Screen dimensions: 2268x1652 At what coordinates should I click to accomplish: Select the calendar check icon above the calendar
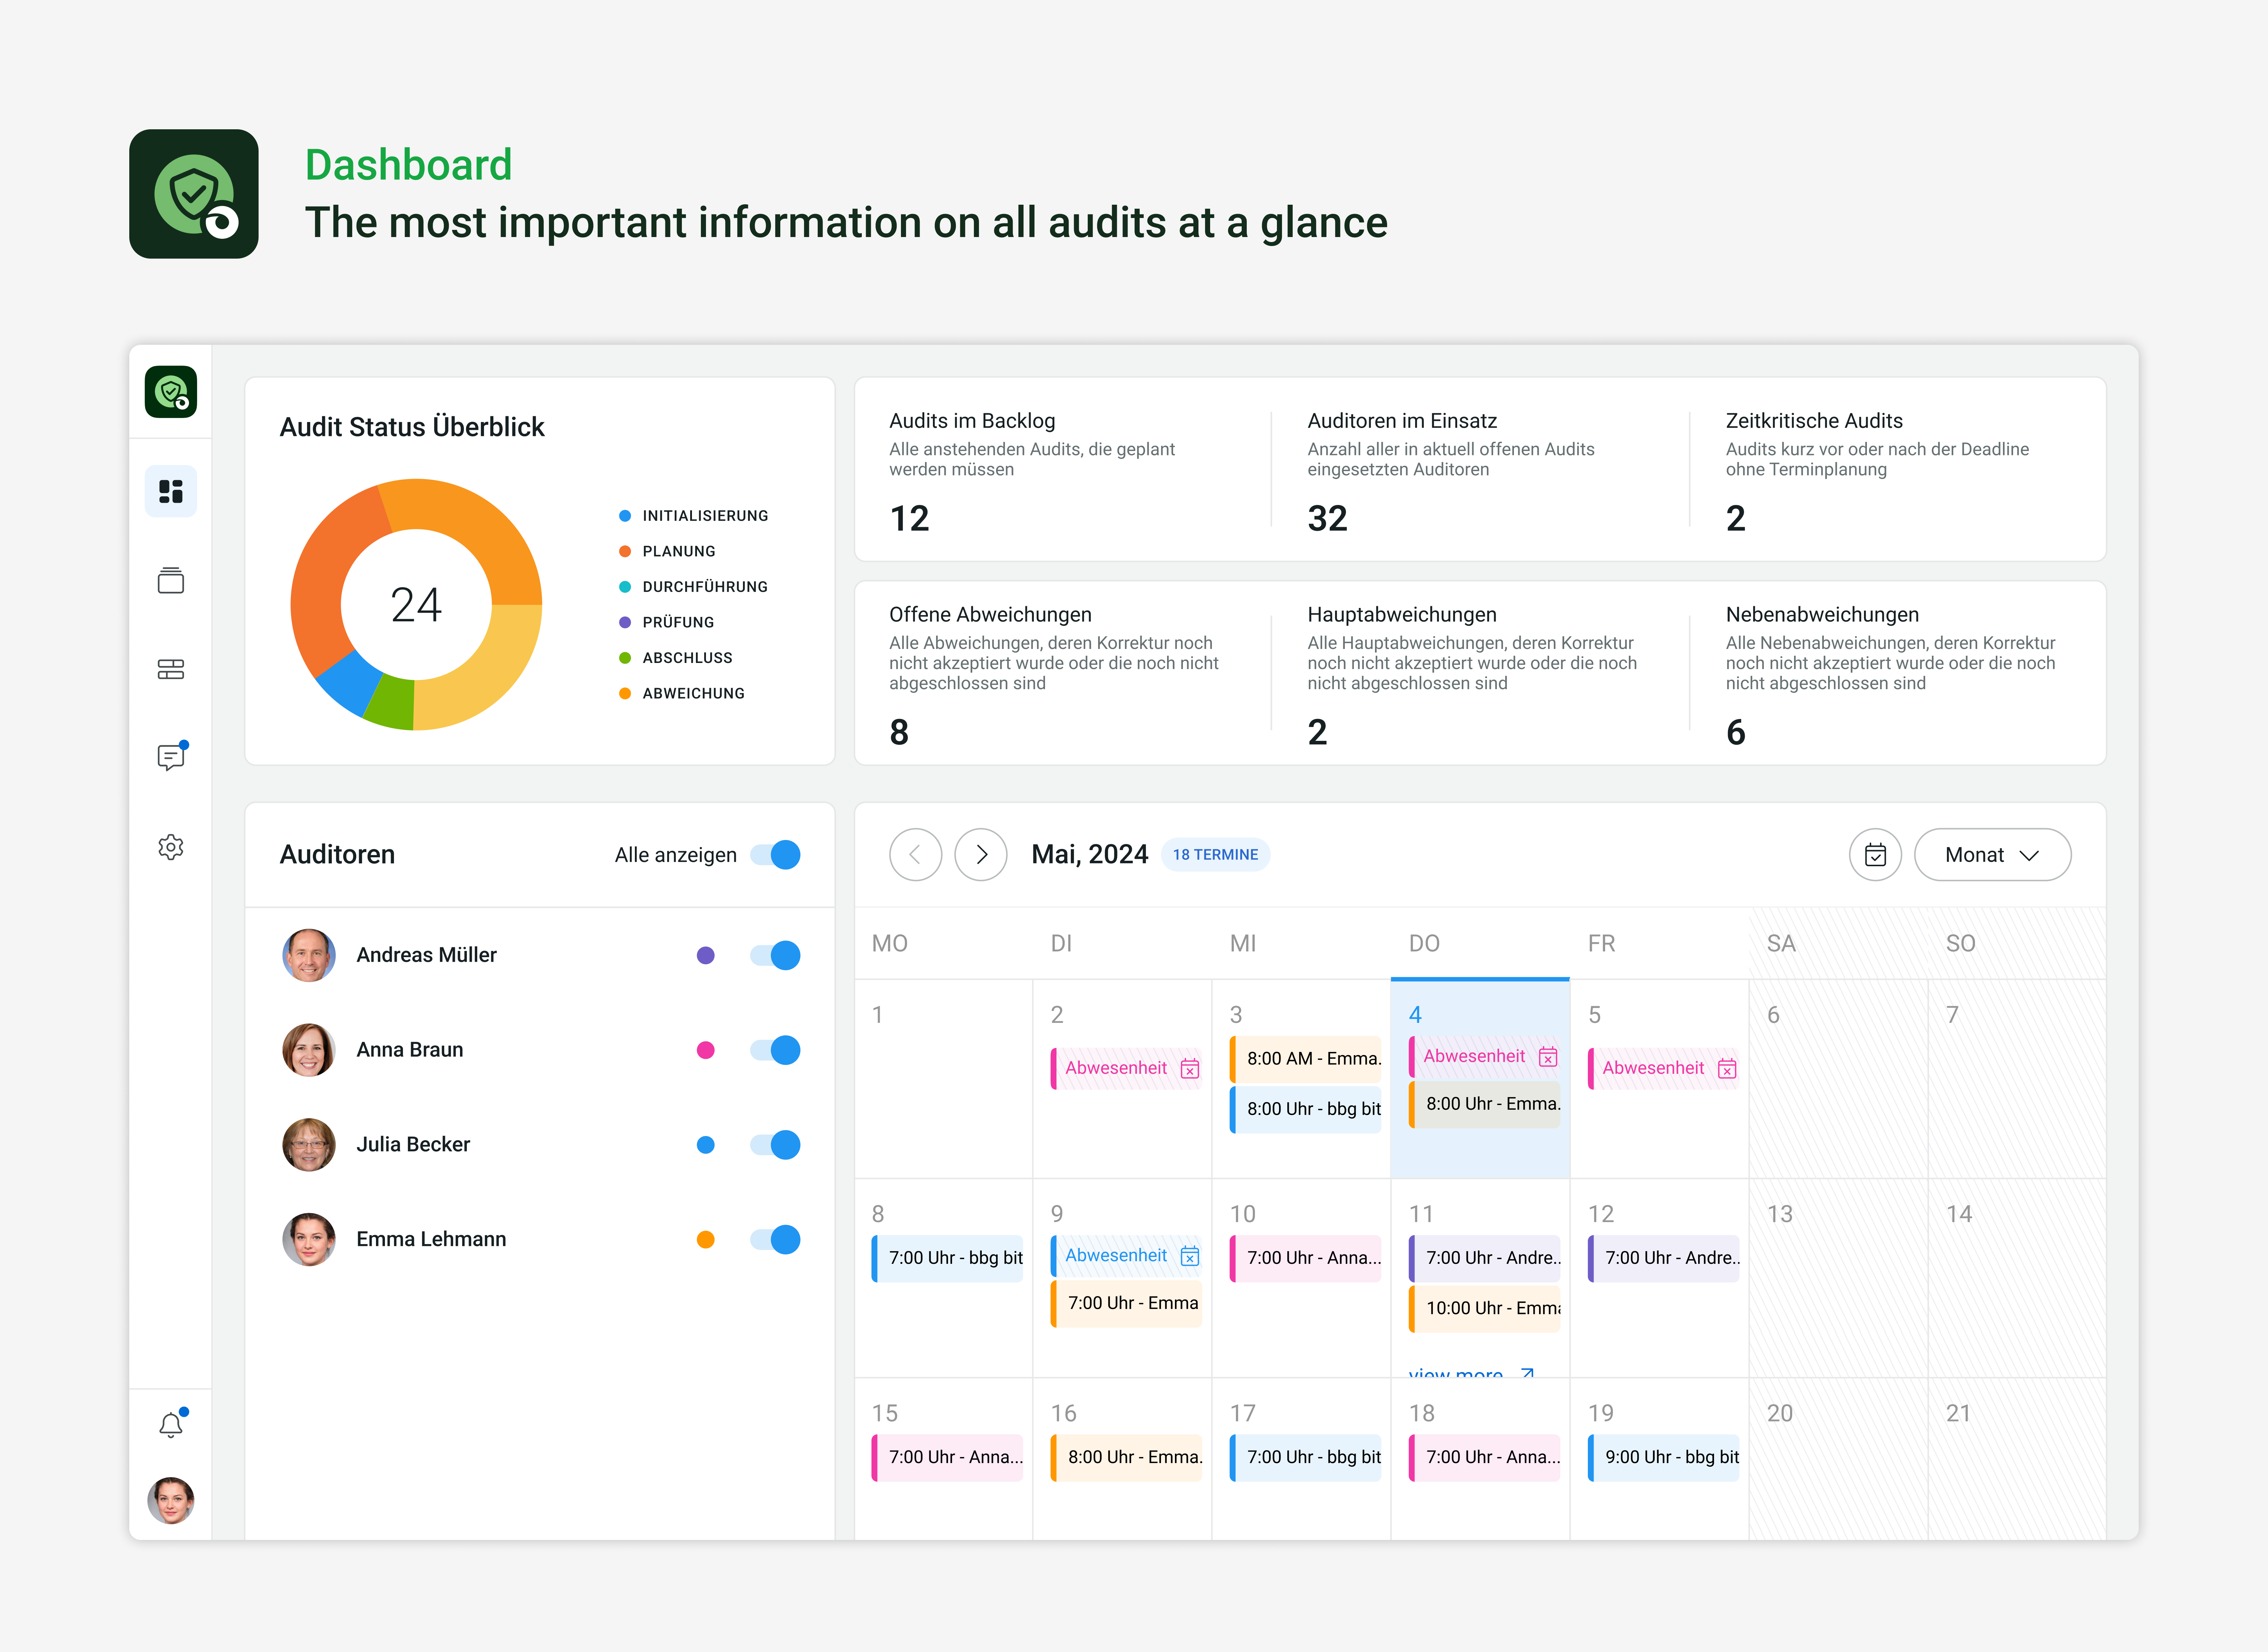coord(1876,855)
